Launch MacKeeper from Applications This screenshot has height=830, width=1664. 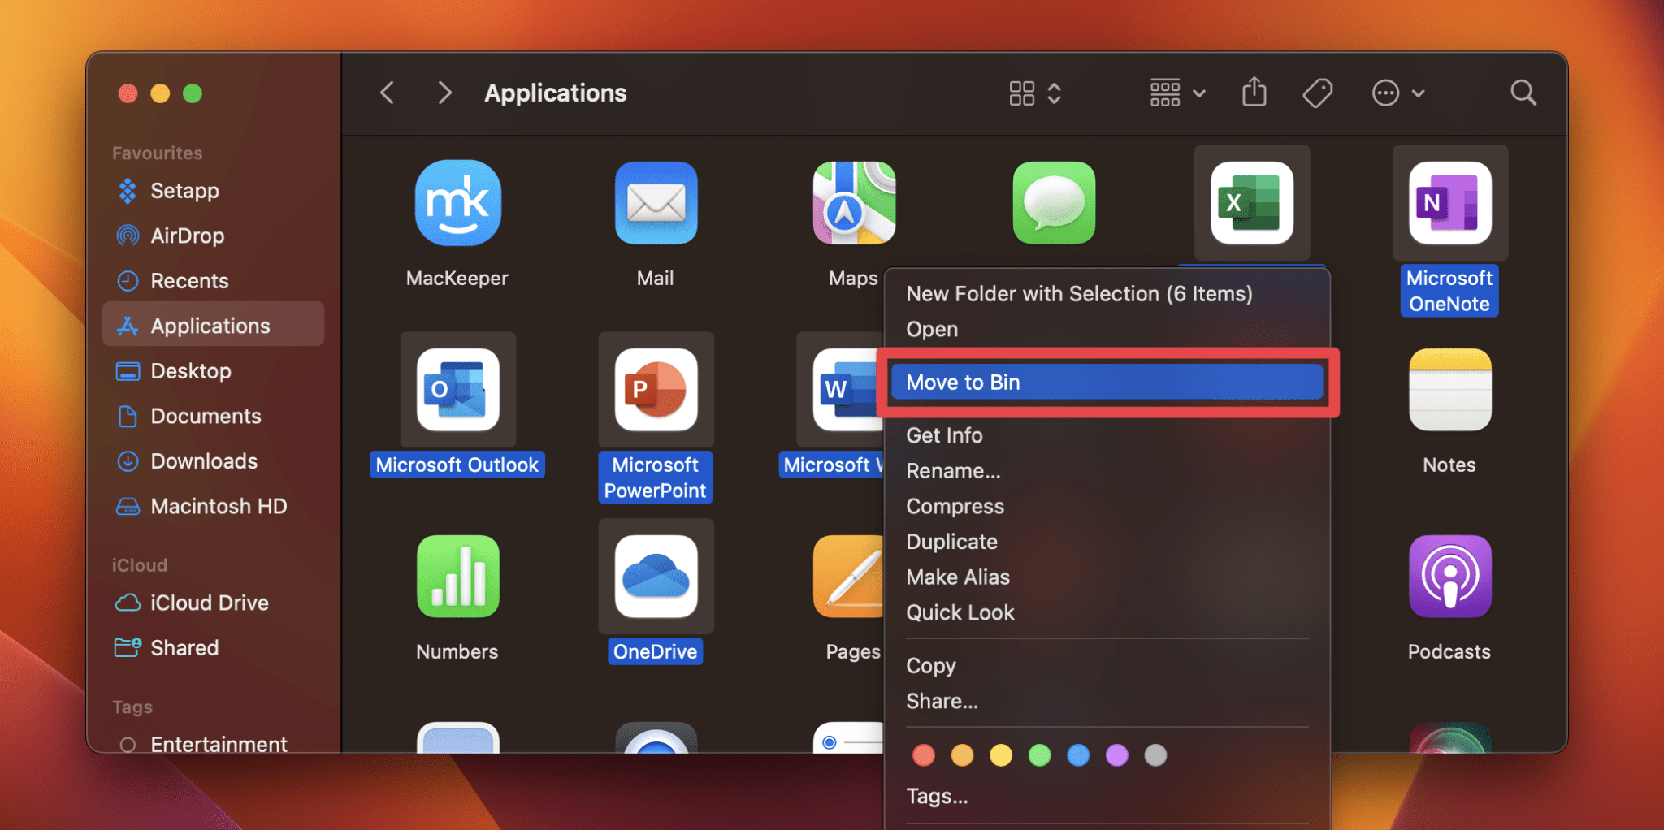pos(457,203)
